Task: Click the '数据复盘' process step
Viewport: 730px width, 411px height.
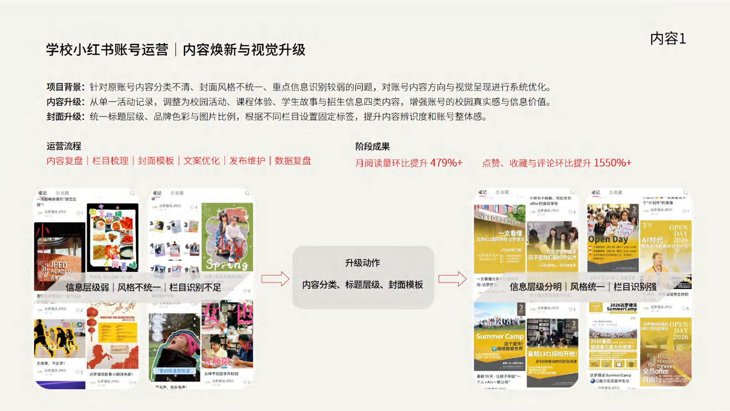Action: [x=293, y=161]
